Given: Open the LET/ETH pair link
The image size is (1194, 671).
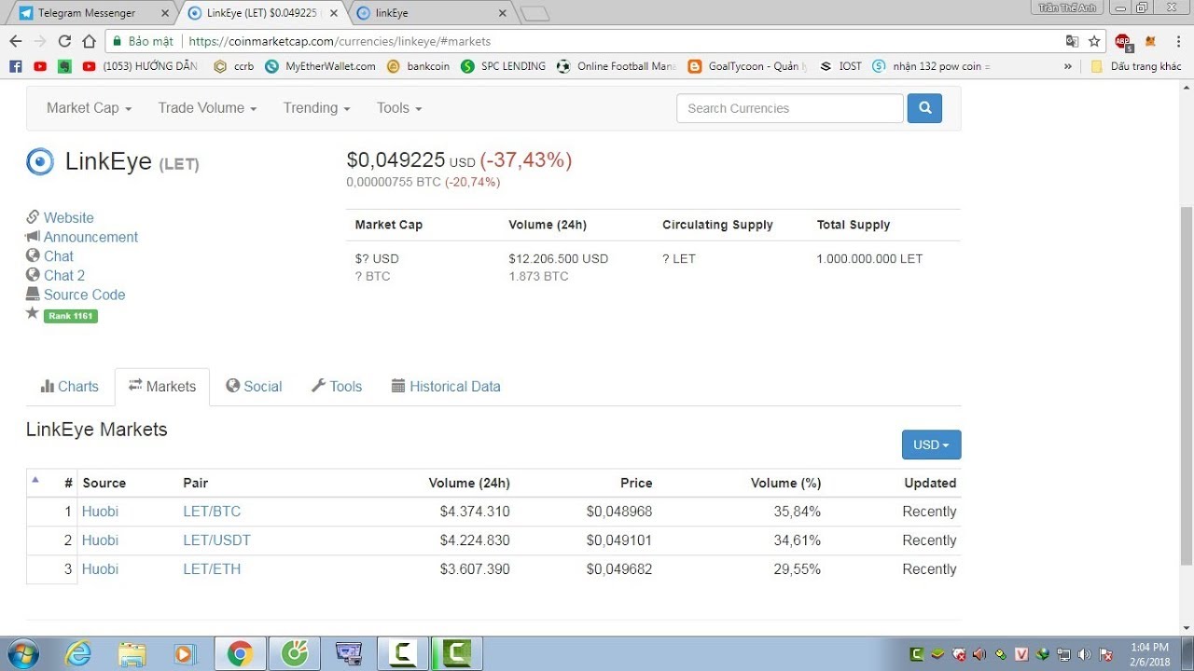Looking at the screenshot, I should coord(212,569).
